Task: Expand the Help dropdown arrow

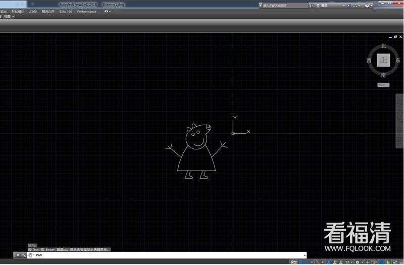Action: tap(372, 6)
